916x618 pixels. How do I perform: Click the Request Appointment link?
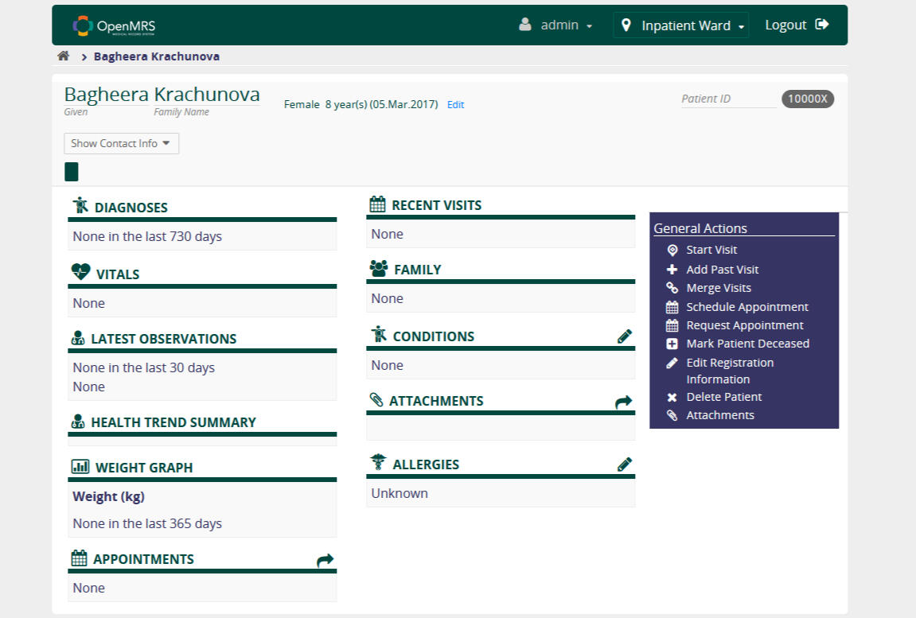coord(744,325)
